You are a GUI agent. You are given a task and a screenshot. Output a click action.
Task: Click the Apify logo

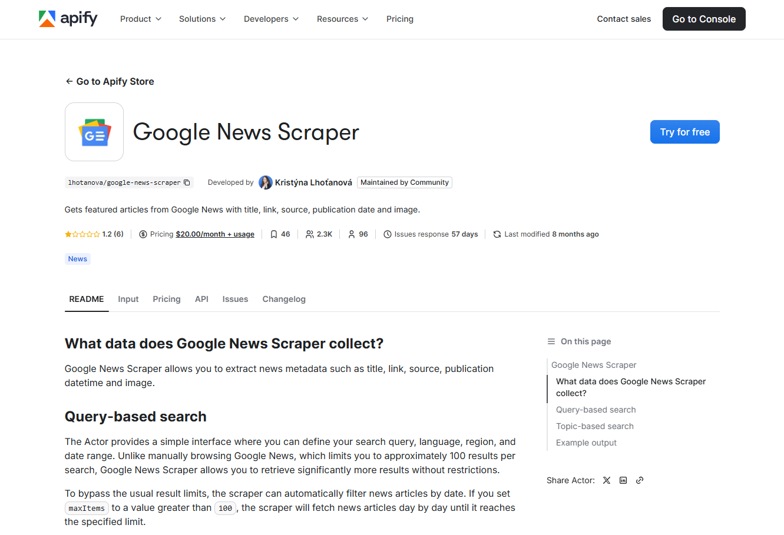pos(68,18)
